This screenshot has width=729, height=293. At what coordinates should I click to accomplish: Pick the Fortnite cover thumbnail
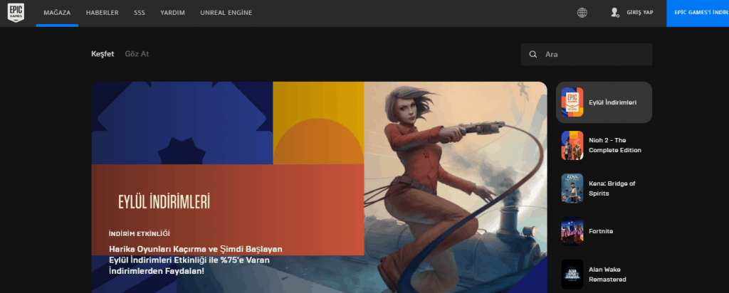572,231
